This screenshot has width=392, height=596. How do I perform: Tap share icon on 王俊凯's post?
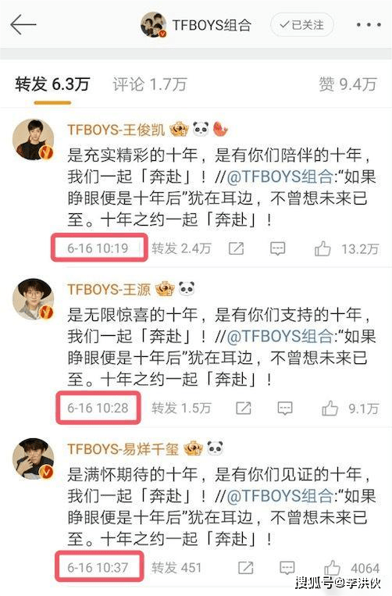click(x=237, y=248)
